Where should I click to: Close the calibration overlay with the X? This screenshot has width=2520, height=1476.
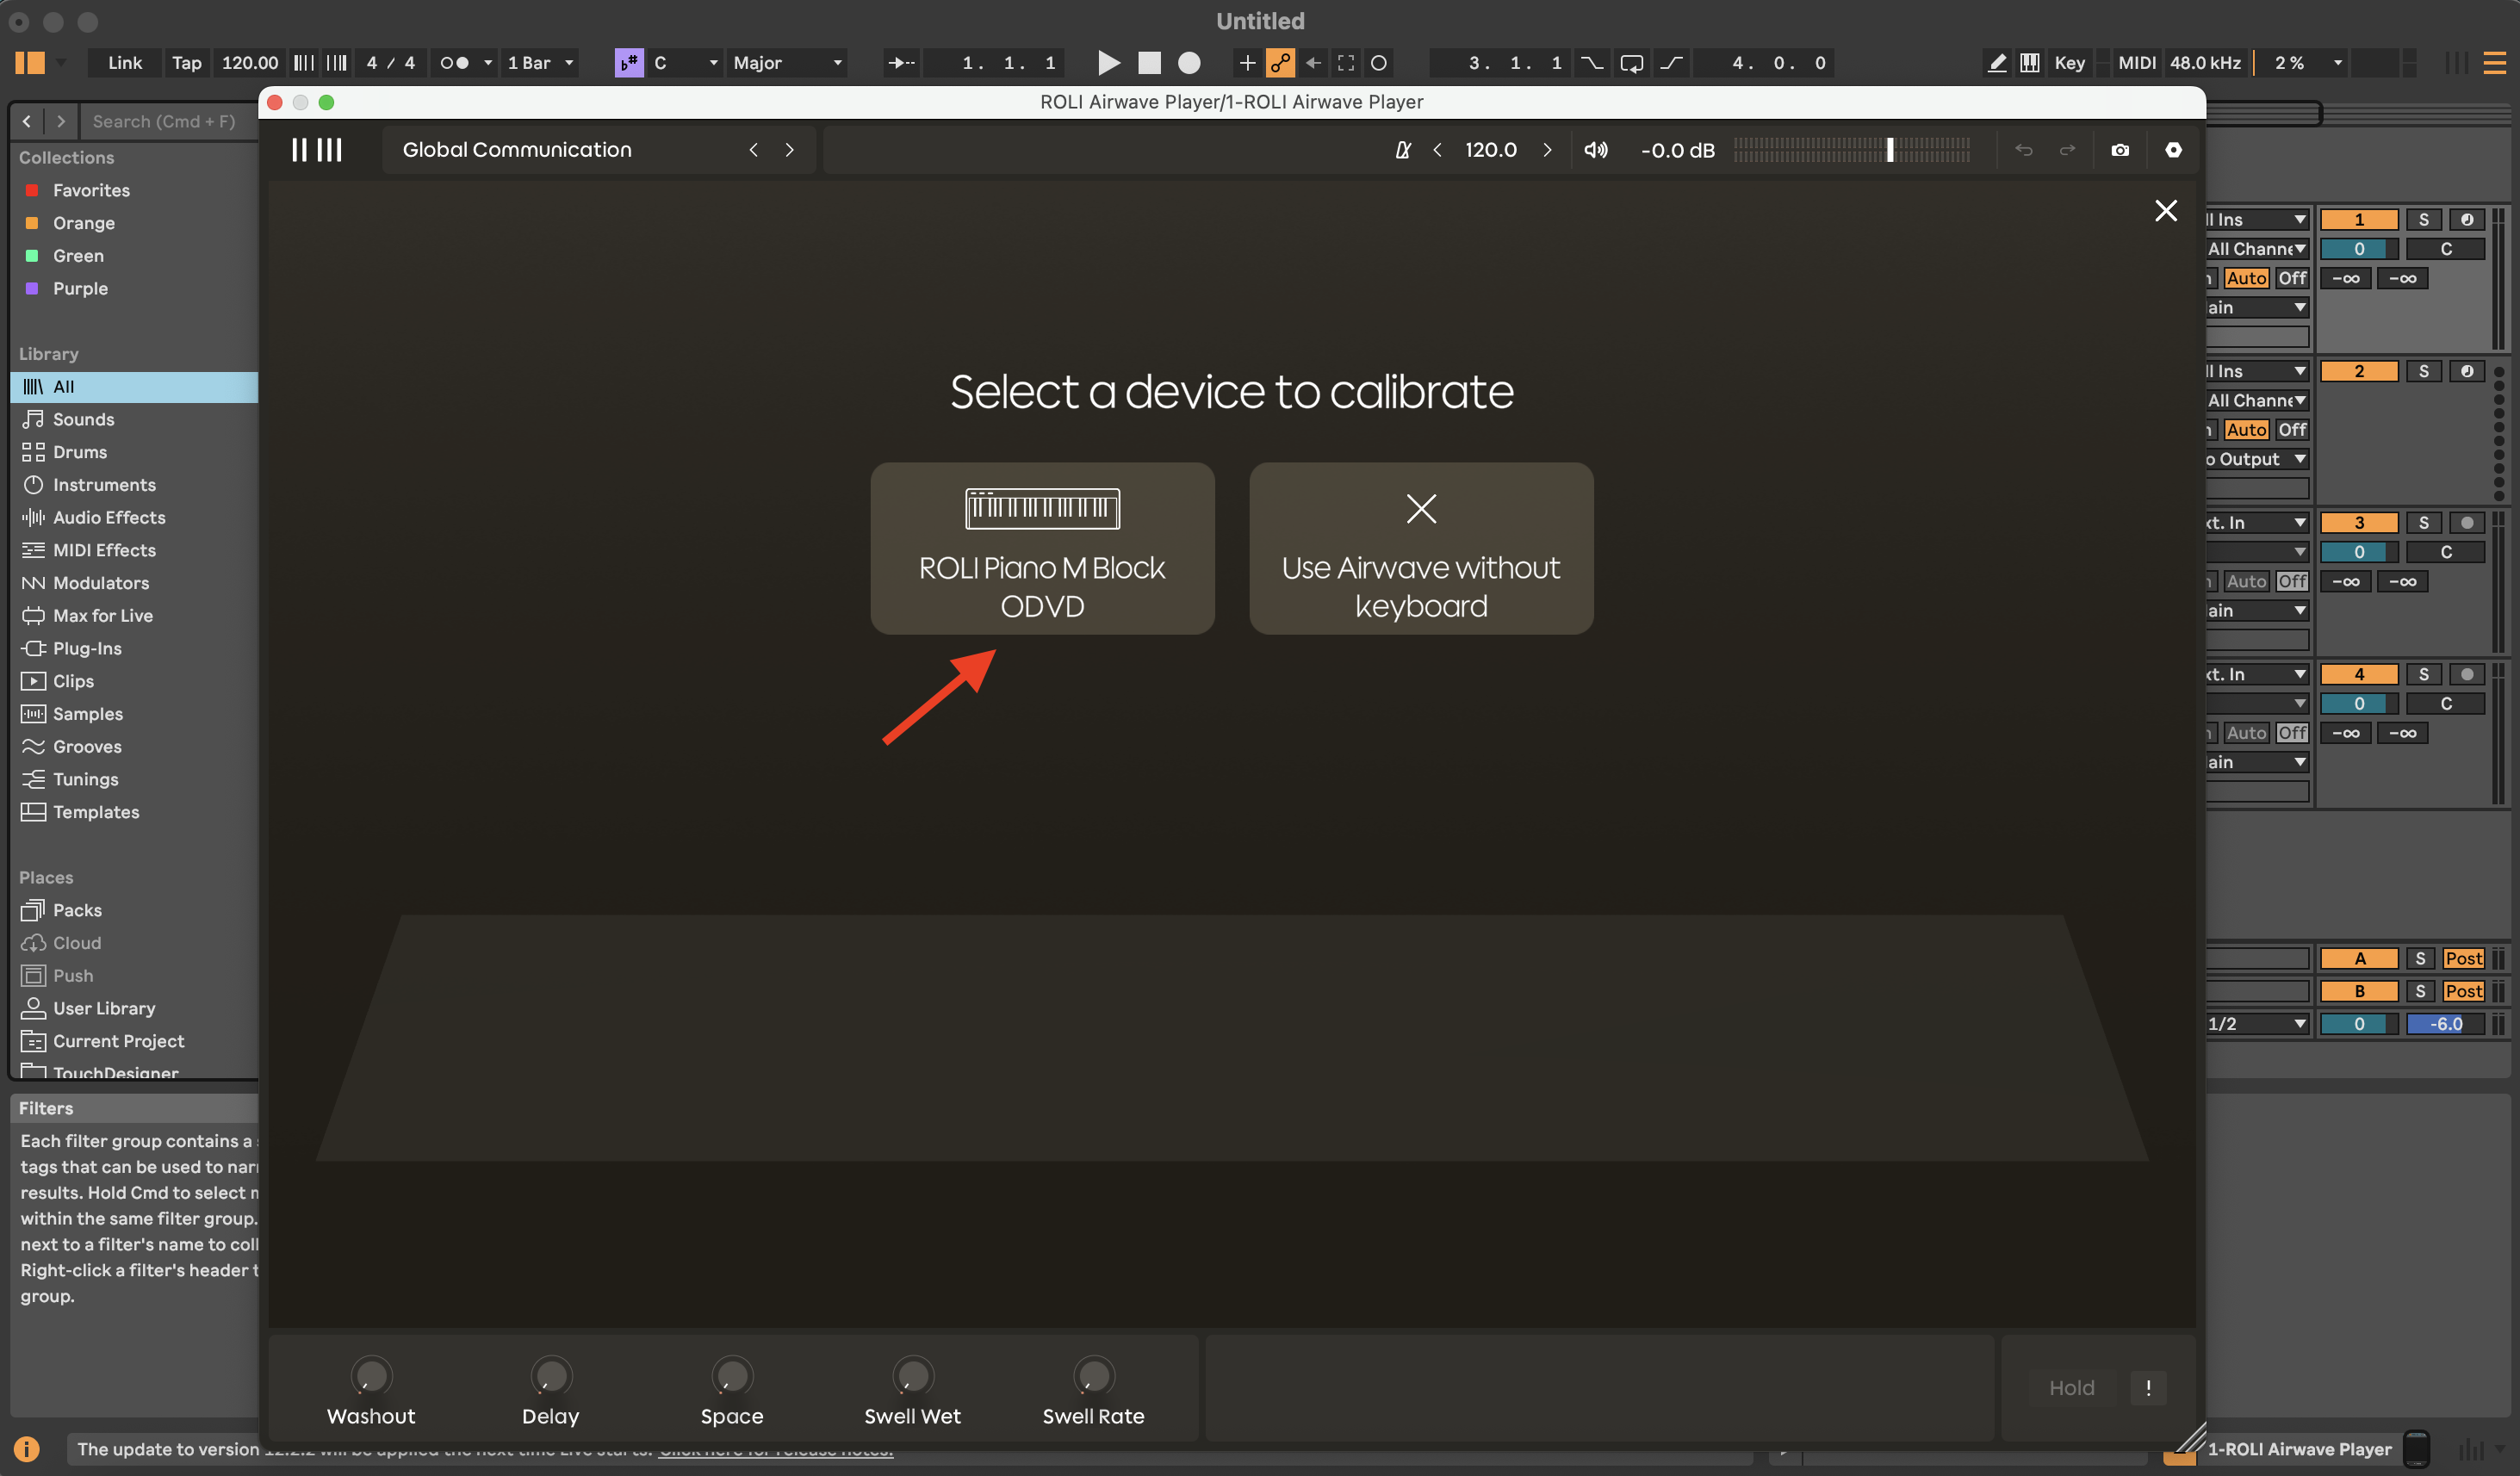tap(2165, 211)
